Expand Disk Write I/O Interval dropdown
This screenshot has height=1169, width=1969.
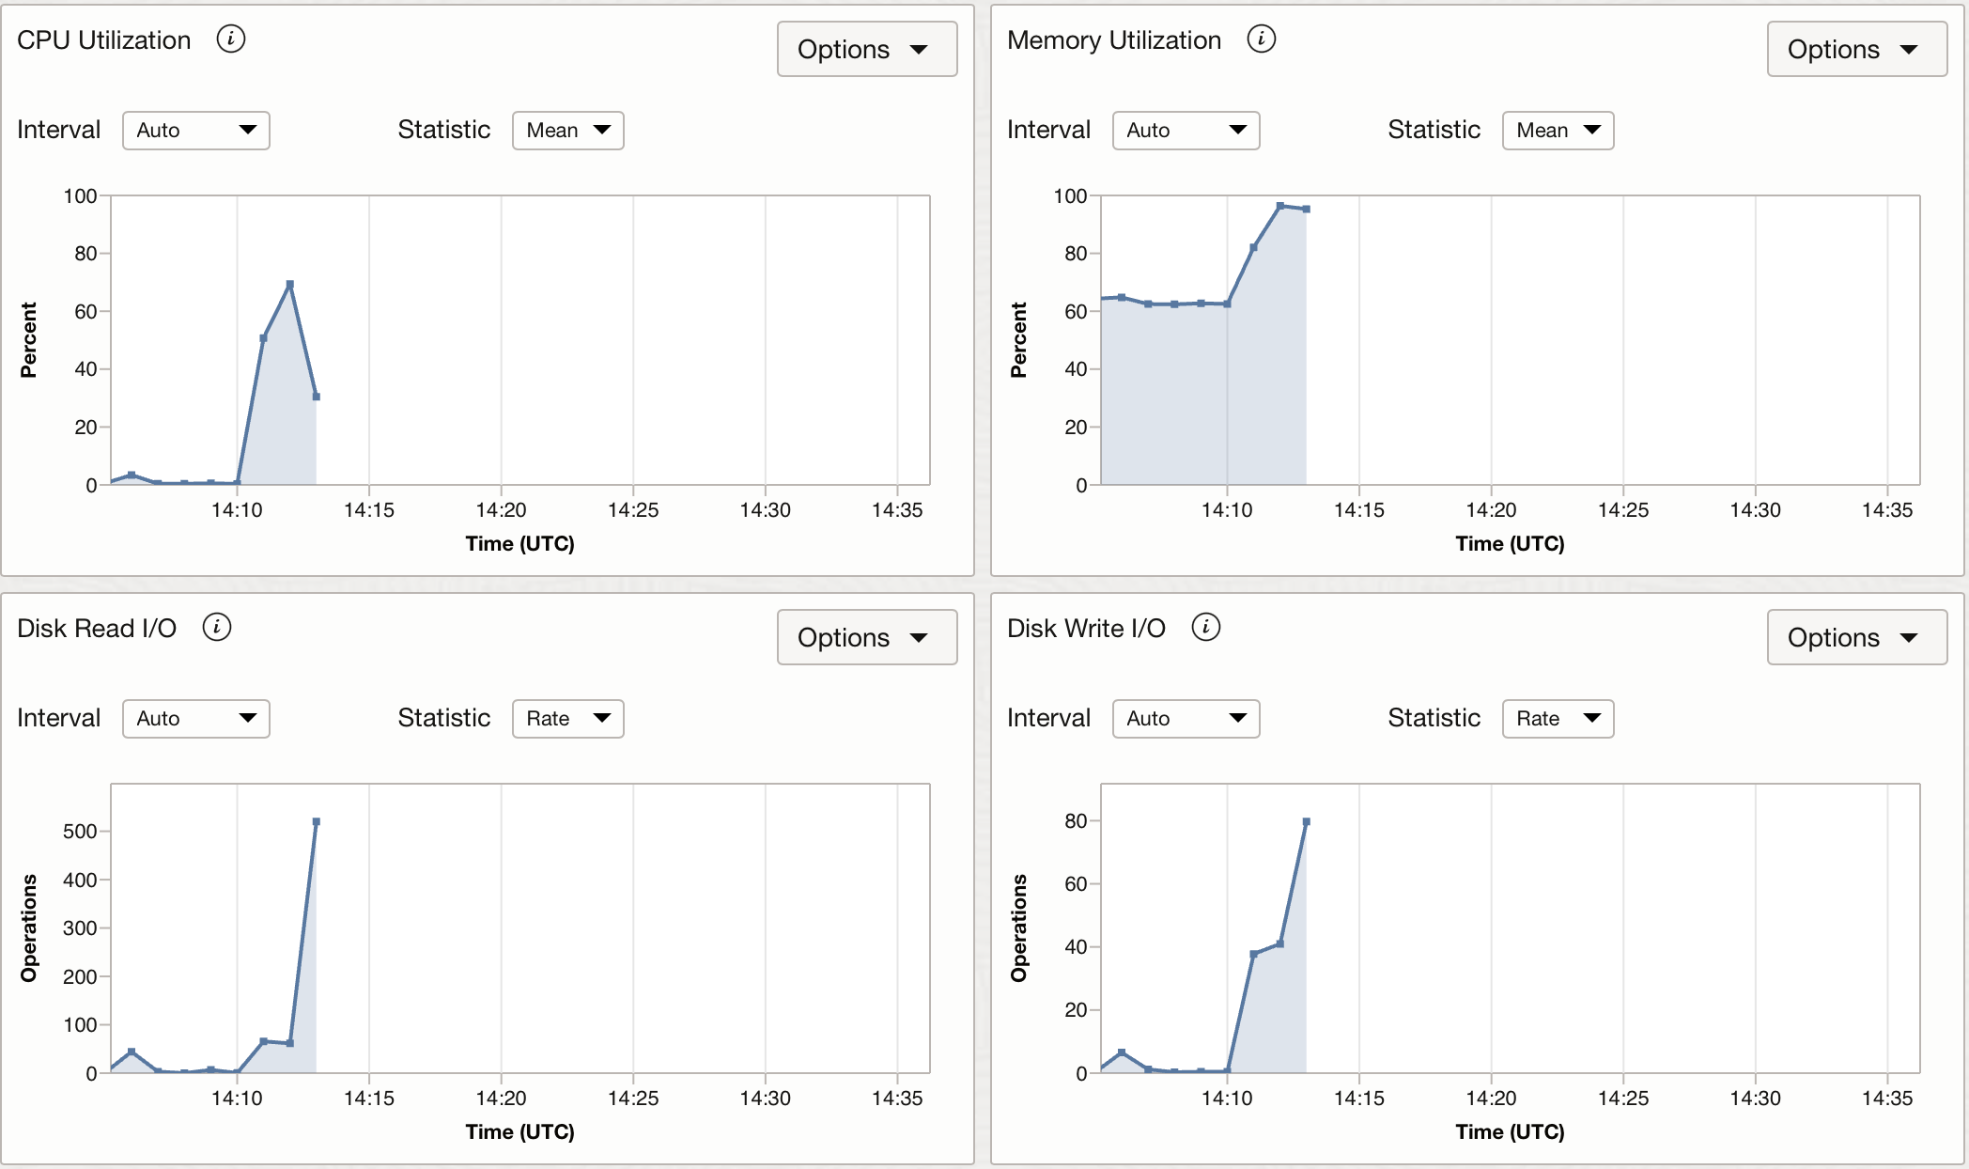coord(1186,719)
